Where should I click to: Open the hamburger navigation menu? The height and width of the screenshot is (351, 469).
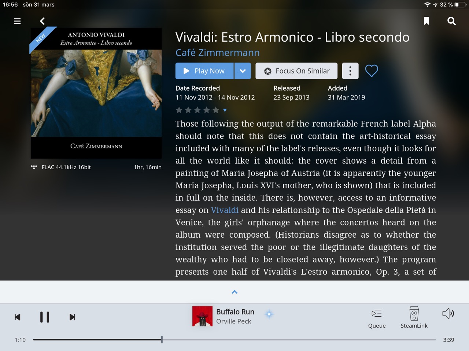point(17,21)
